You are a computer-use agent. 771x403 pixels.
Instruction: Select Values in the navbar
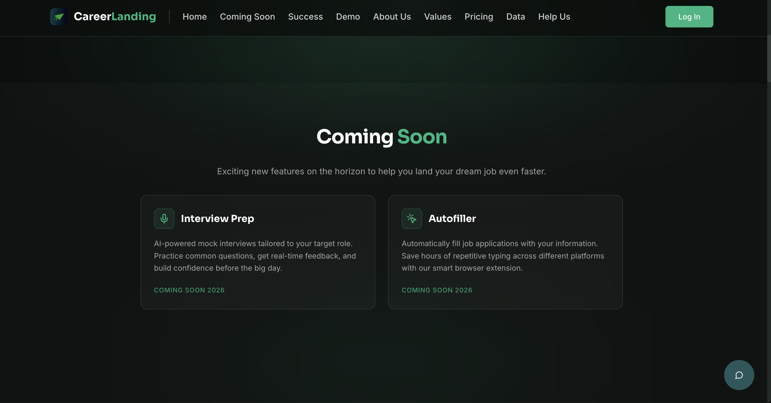pyautogui.click(x=437, y=17)
